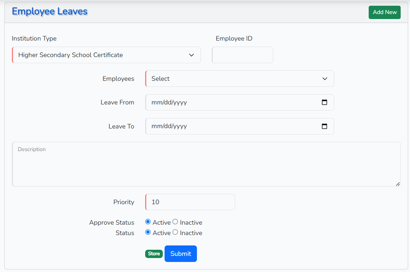Focus the Priority field showing 10

[x=190, y=202]
